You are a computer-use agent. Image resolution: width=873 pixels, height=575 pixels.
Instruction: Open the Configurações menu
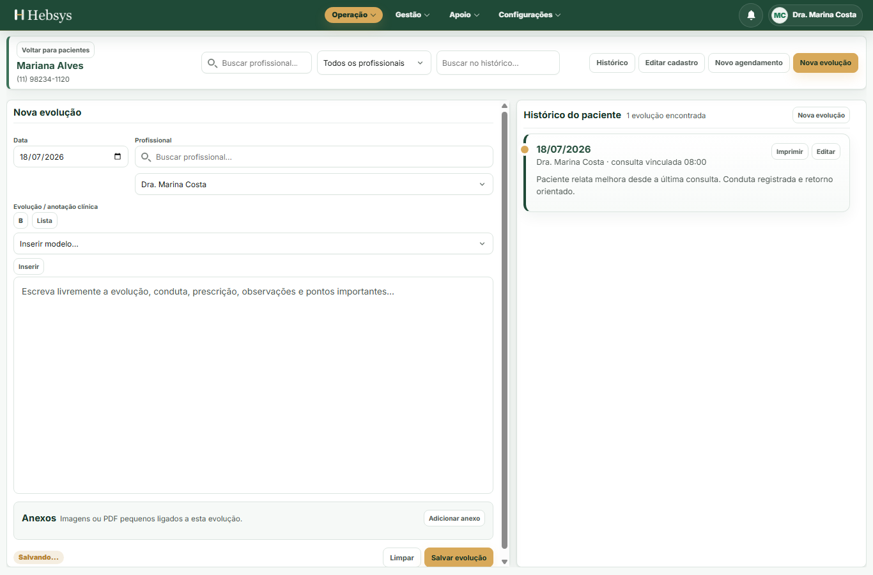coord(529,15)
